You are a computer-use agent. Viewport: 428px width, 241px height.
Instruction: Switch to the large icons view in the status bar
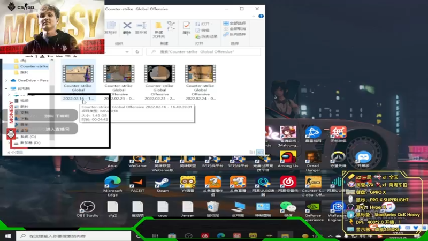[259, 152]
